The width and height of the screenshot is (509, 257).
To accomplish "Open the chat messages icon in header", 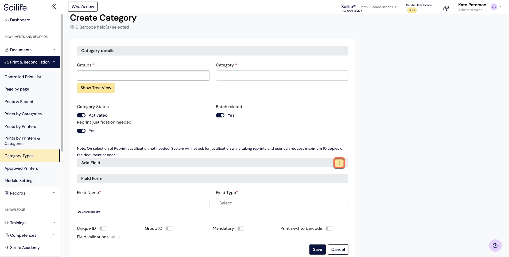I will coord(446,8).
